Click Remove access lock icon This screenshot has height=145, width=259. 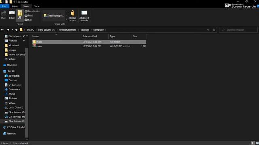(x=72, y=15)
